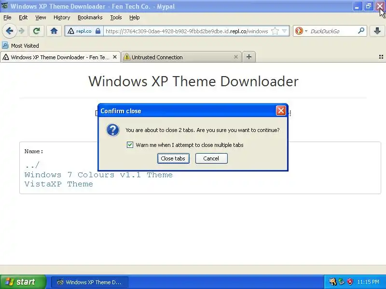Close the Untrusted Connection tab
The width and height of the screenshot is (386, 289).
click(236, 57)
